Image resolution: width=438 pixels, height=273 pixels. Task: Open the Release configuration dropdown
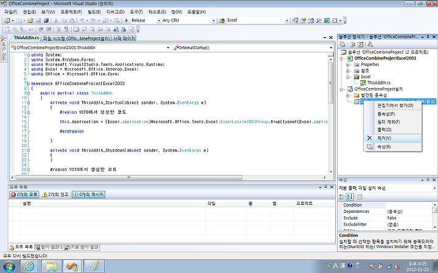pyautogui.click(x=159, y=21)
